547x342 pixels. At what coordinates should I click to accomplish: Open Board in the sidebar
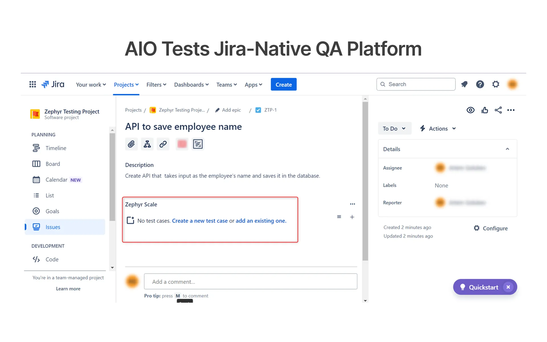(65, 164)
